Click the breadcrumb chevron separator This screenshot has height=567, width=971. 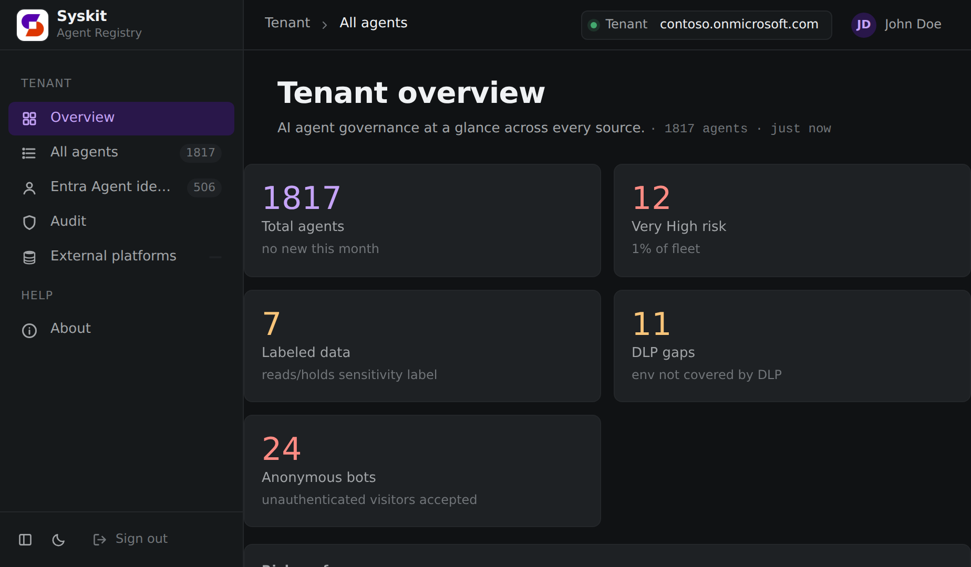tap(325, 25)
